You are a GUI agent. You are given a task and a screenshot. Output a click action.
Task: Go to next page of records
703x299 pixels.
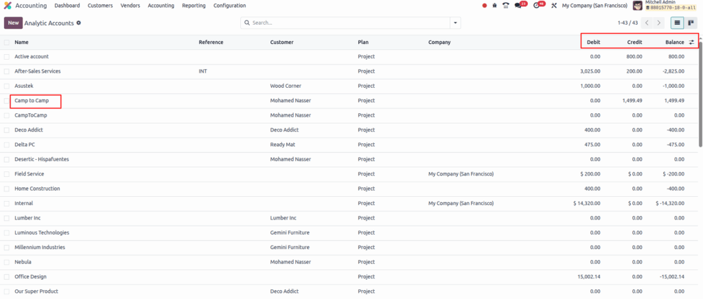[658, 23]
